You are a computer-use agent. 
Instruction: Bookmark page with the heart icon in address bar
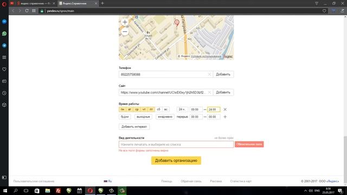tap(324, 11)
